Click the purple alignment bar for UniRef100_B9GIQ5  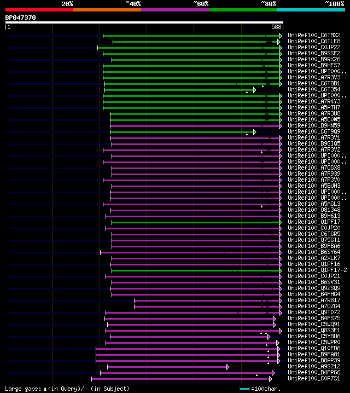click(x=197, y=144)
